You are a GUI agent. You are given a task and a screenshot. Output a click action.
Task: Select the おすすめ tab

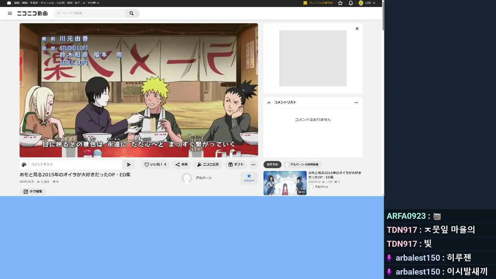(x=272, y=165)
